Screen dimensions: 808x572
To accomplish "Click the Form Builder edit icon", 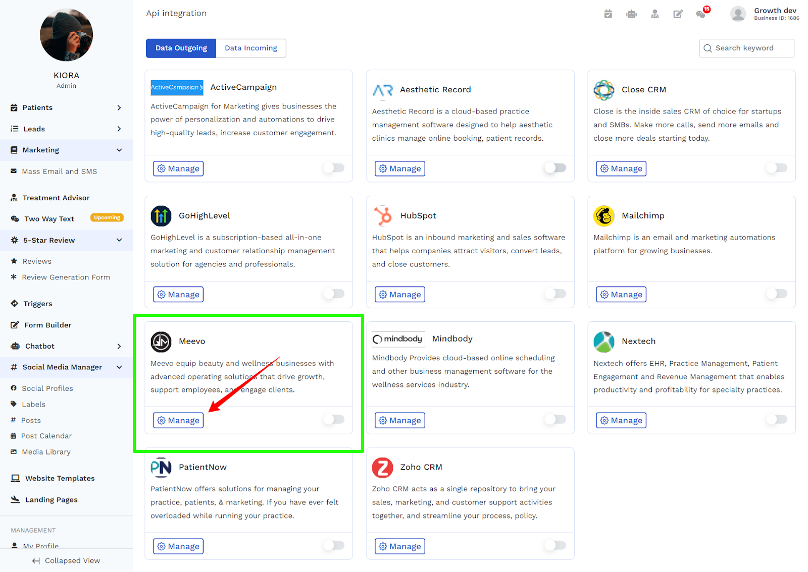I will click(15, 325).
